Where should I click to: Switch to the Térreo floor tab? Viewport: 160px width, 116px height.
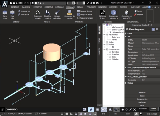tap(153, 109)
